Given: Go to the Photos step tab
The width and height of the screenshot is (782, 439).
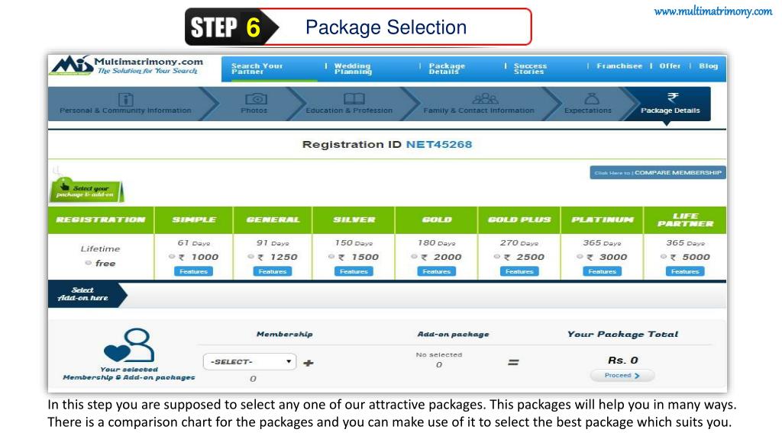Looking at the screenshot, I should [x=254, y=104].
